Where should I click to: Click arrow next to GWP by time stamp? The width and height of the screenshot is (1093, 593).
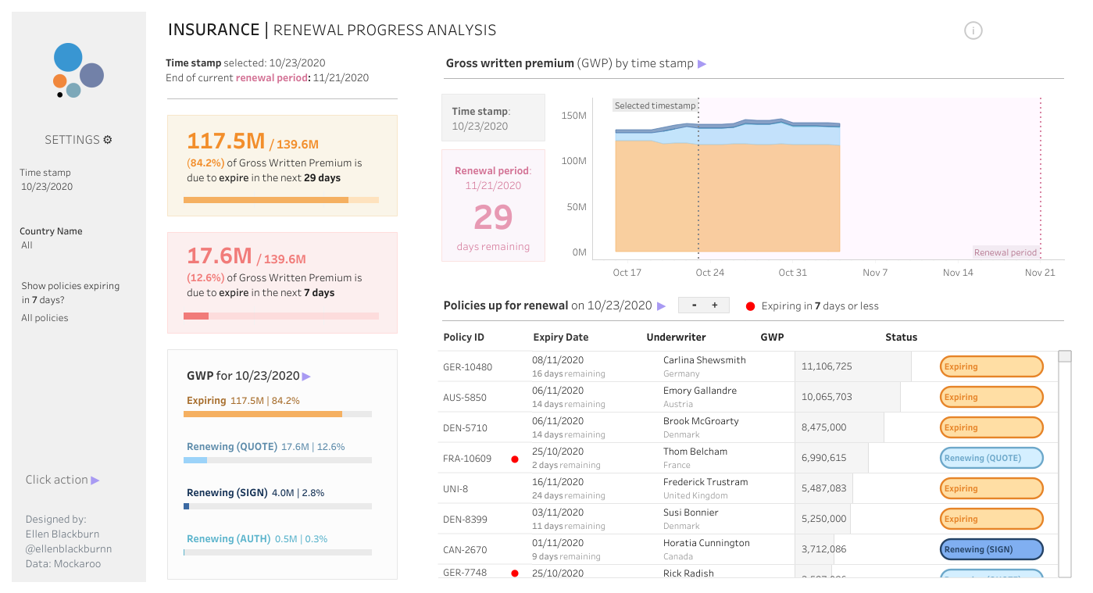coord(702,64)
